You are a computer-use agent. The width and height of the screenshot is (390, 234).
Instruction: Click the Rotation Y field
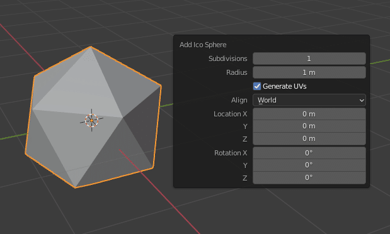point(309,165)
